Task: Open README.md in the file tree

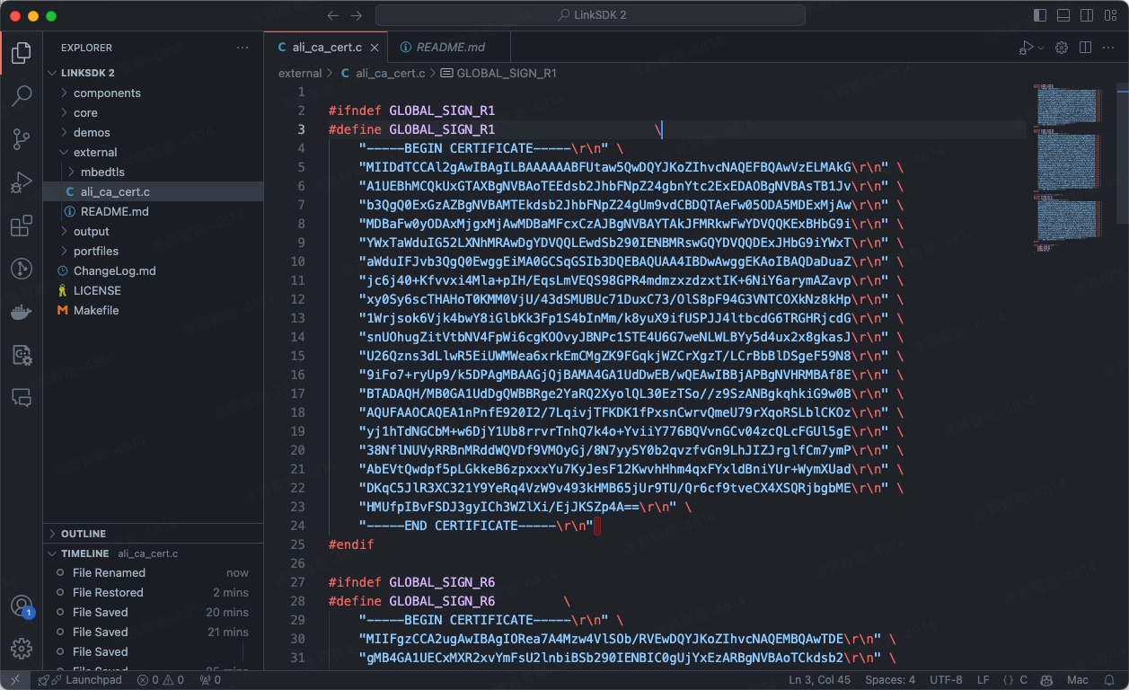Action: 153,212
